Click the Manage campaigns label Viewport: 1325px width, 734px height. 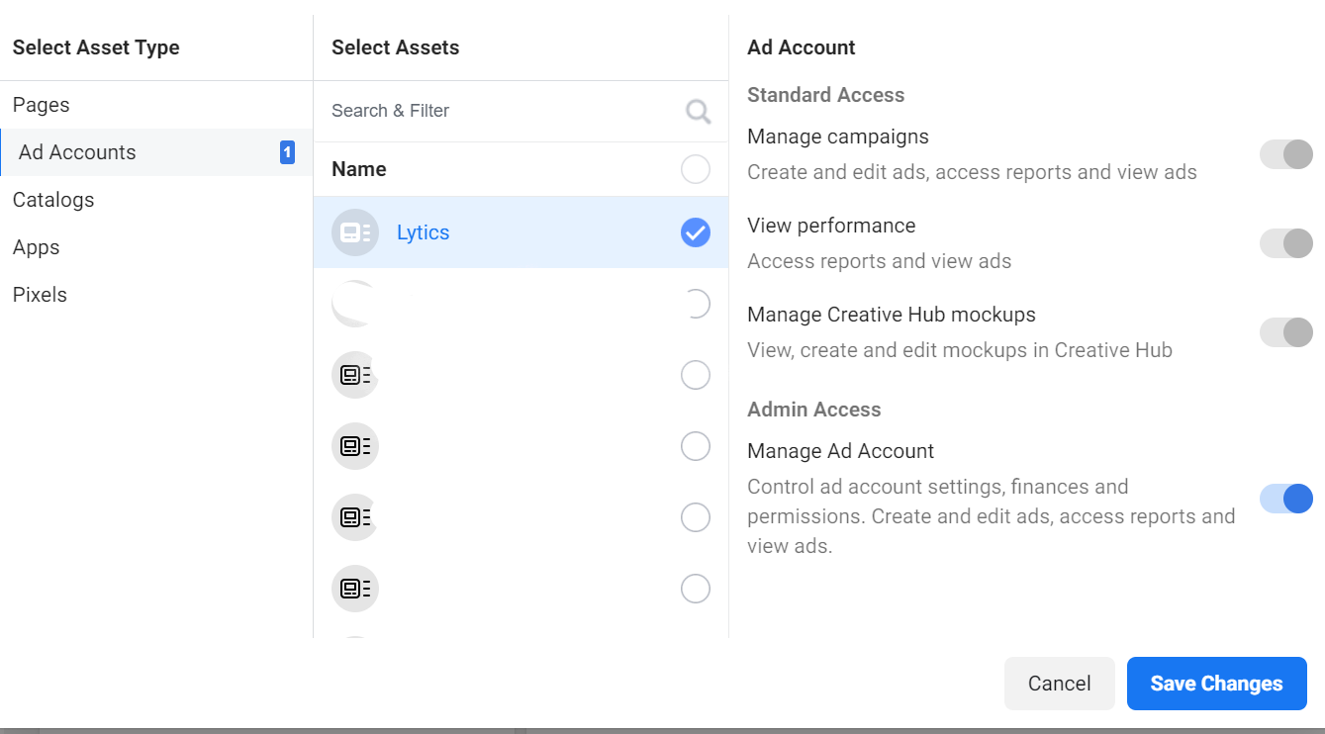[838, 137]
